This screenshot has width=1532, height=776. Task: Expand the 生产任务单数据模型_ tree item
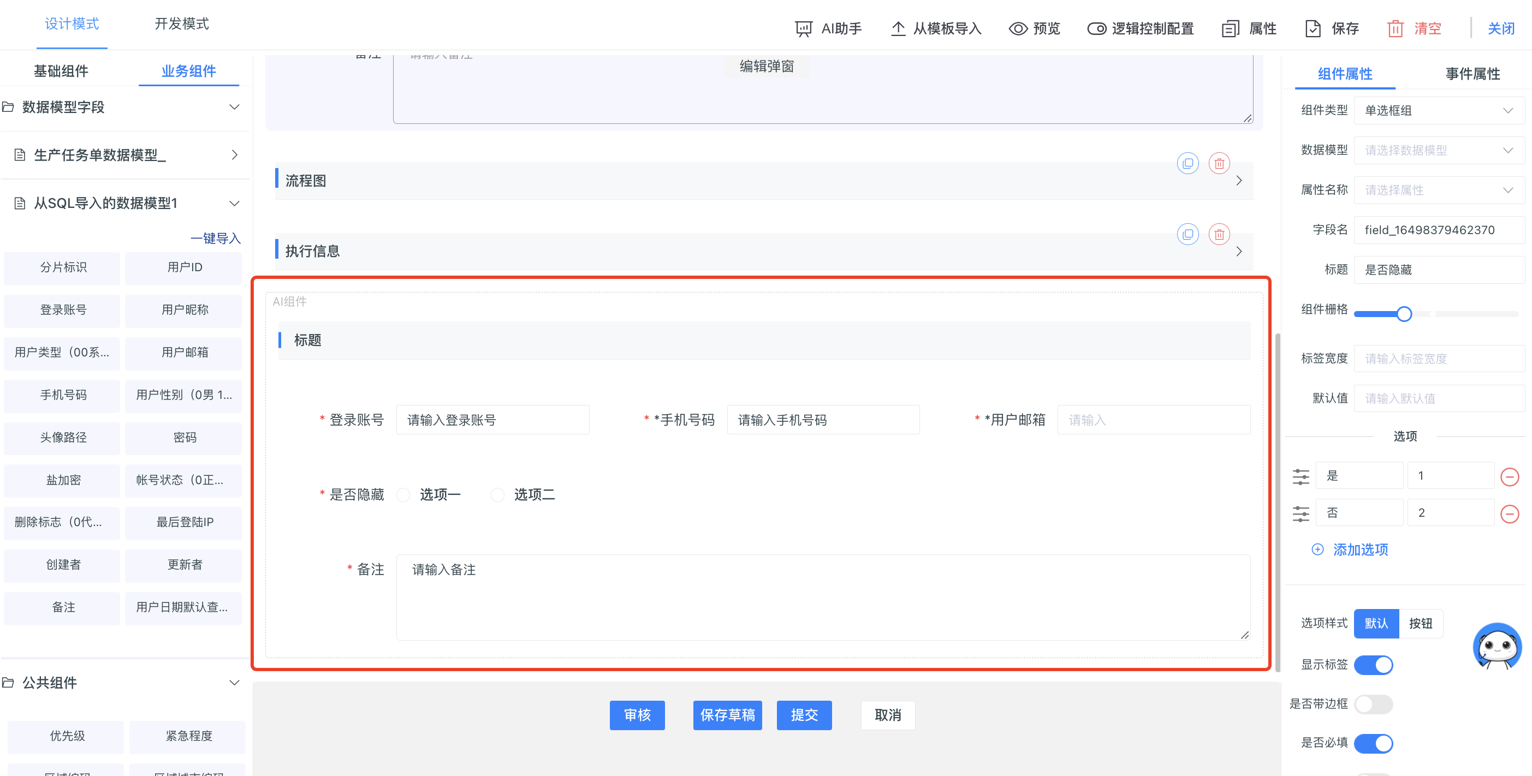point(126,155)
